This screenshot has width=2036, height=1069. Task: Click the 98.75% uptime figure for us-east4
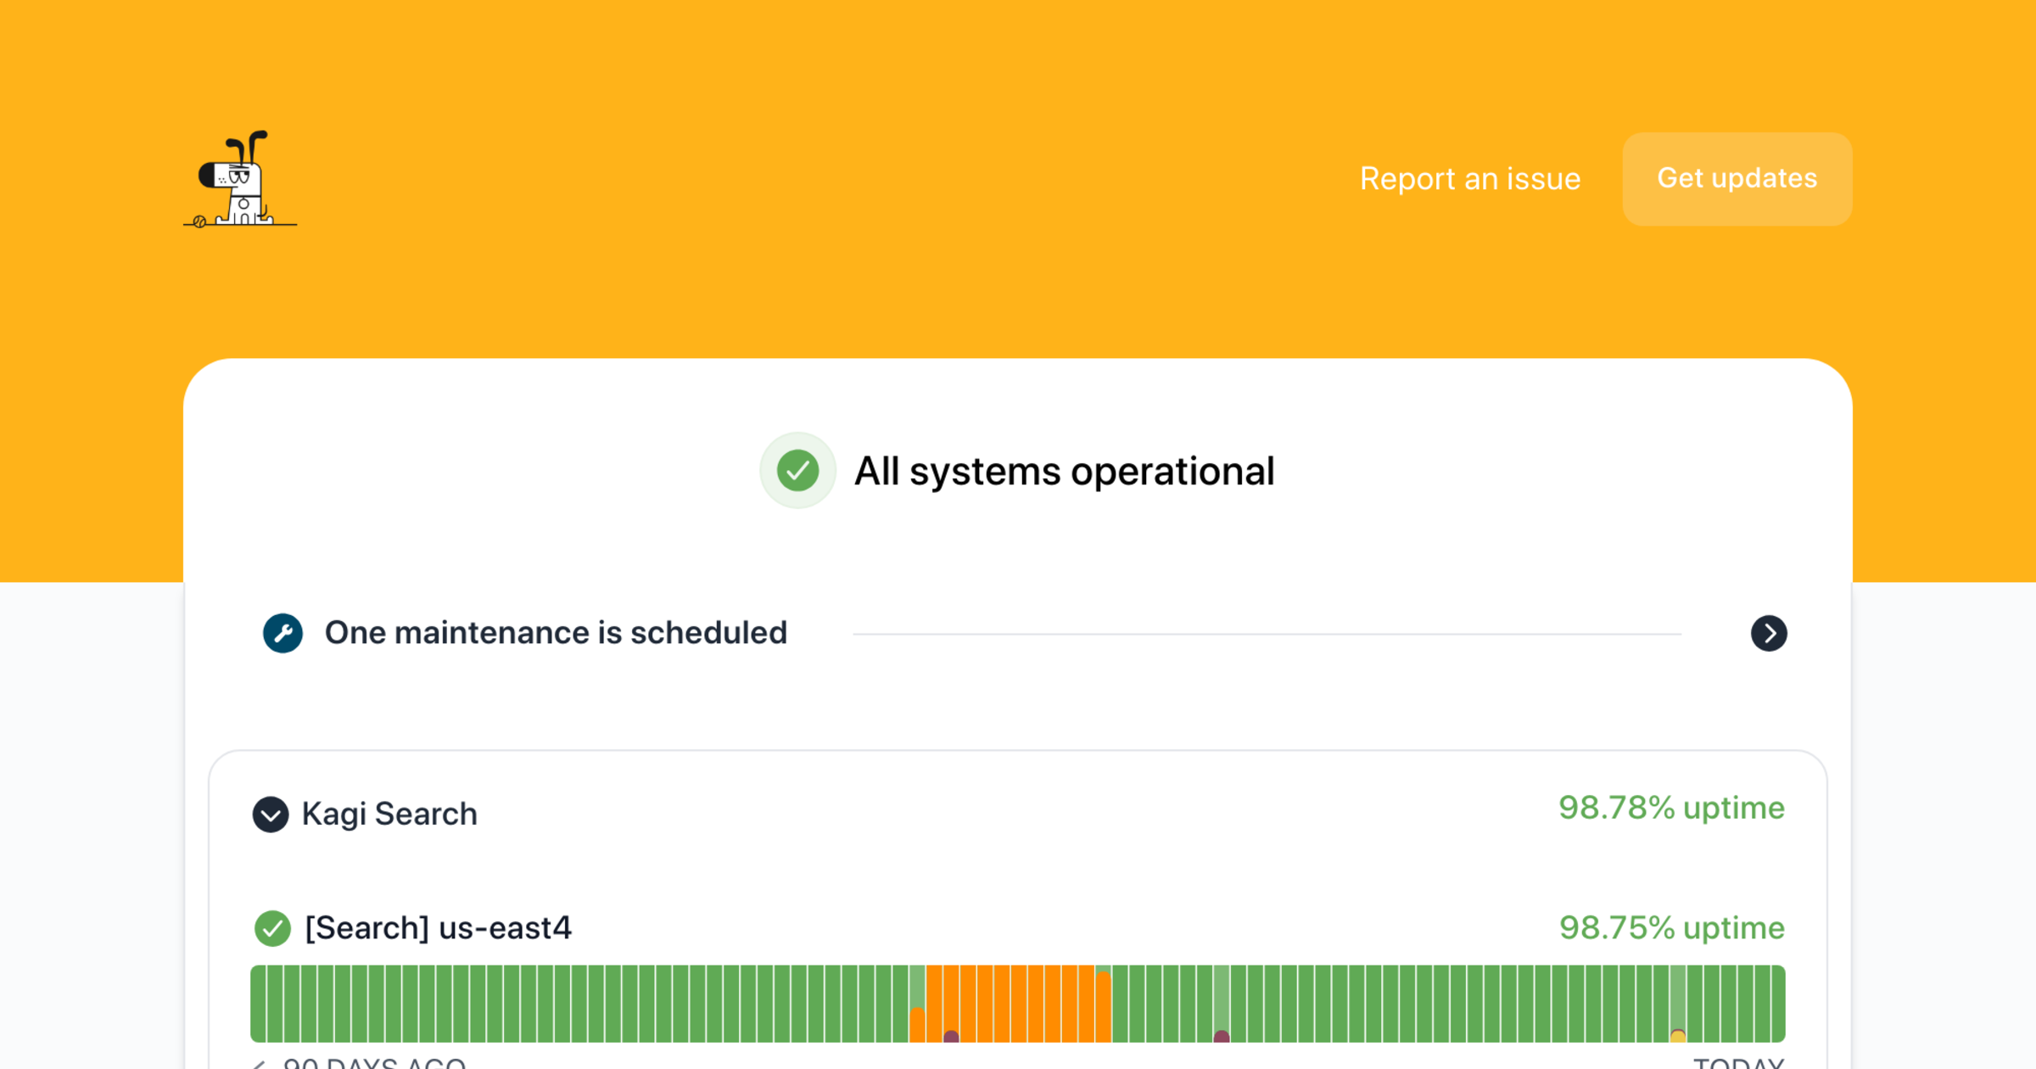coord(1671,928)
